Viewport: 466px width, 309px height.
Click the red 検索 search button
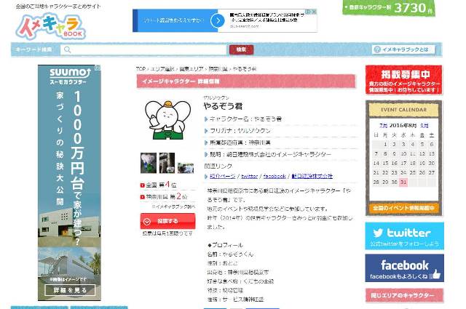pyautogui.click(x=241, y=49)
